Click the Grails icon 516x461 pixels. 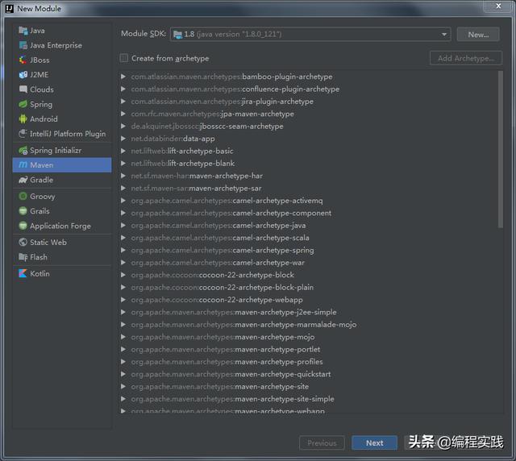click(23, 211)
